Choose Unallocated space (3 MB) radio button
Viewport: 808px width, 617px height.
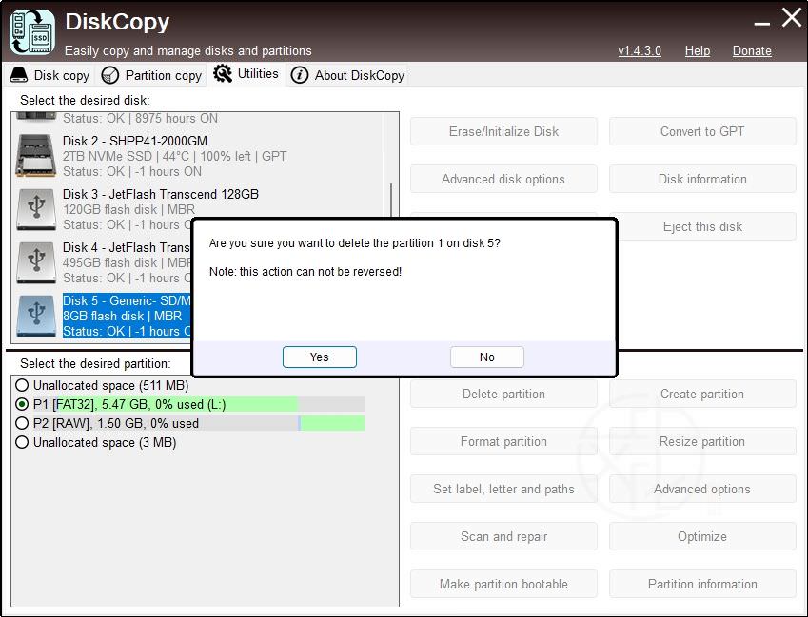(x=22, y=443)
